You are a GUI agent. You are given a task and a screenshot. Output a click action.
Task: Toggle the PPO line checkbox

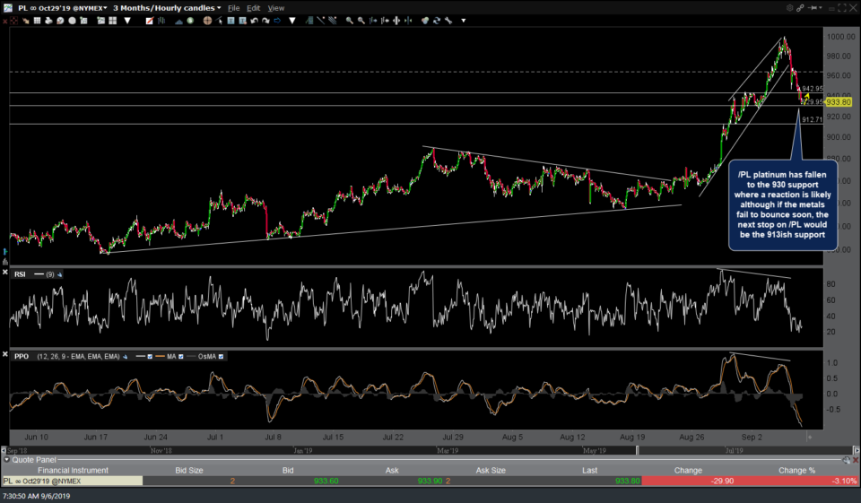[150, 356]
